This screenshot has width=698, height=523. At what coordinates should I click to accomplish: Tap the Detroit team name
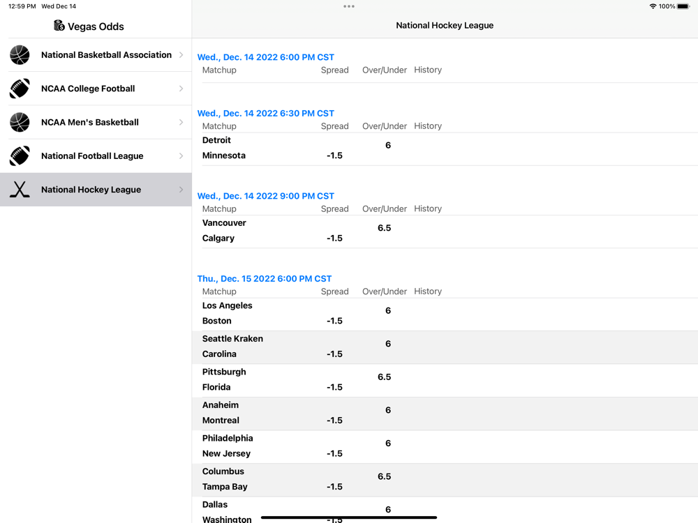(x=216, y=140)
